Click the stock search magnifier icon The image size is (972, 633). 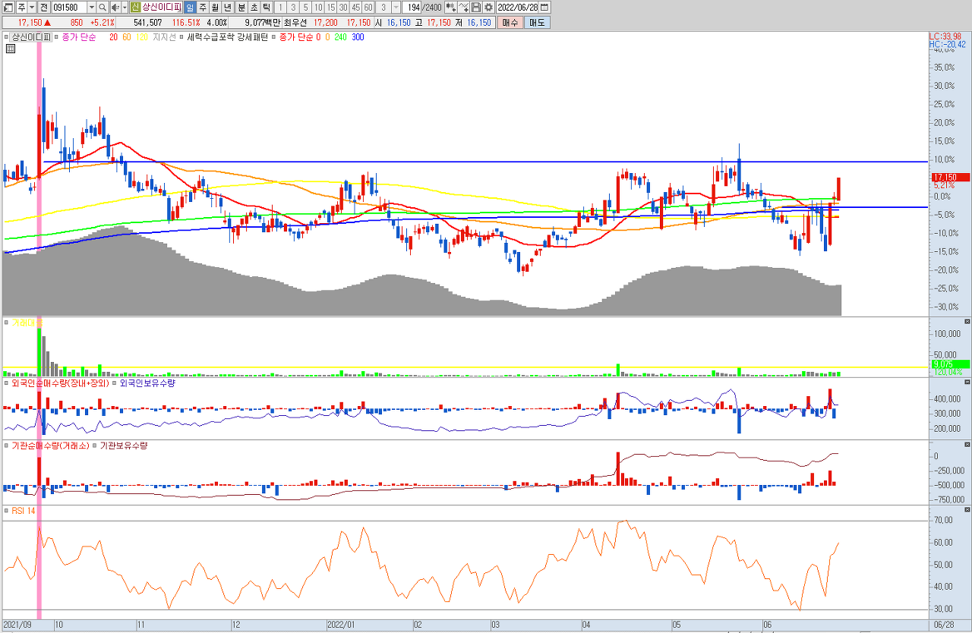tap(103, 8)
